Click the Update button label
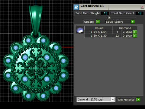The width and height of the screenshot is (145, 109). coord(89,22)
